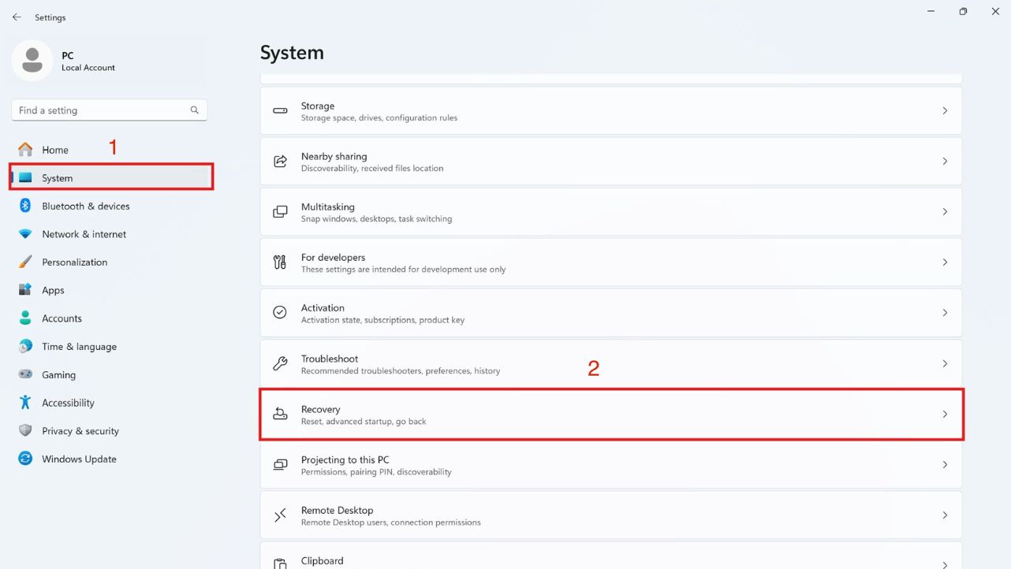Click "Reset, advanced startup, go back" description
The width and height of the screenshot is (1011, 569).
click(x=364, y=422)
